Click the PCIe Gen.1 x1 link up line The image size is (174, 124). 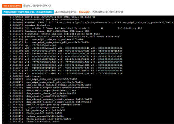click(49, 17)
